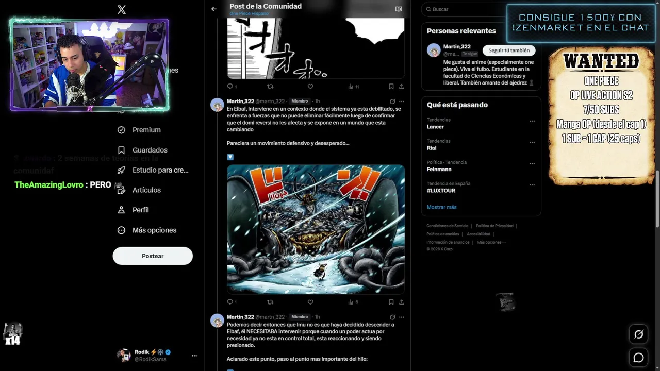
Task: Expand Más opciones in footer
Action: pos(491,242)
